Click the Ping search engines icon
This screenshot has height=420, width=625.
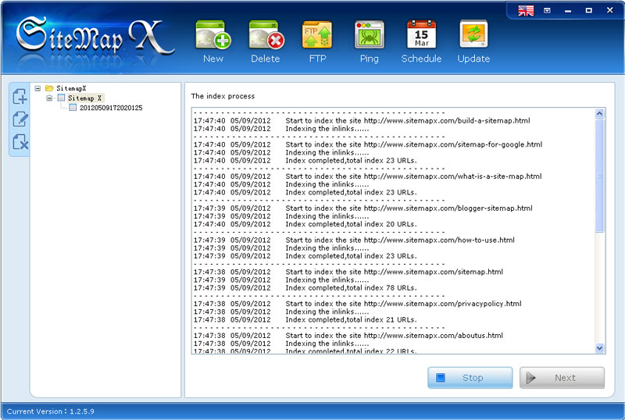coord(369,36)
